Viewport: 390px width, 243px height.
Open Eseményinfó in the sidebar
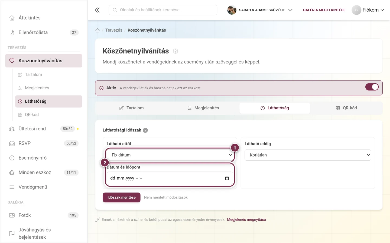click(44, 158)
